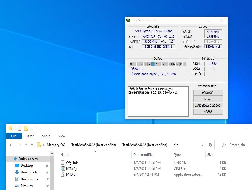Click the TestMem5 memory chip title icon
The height and width of the screenshot is (190, 252).
click(128, 20)
